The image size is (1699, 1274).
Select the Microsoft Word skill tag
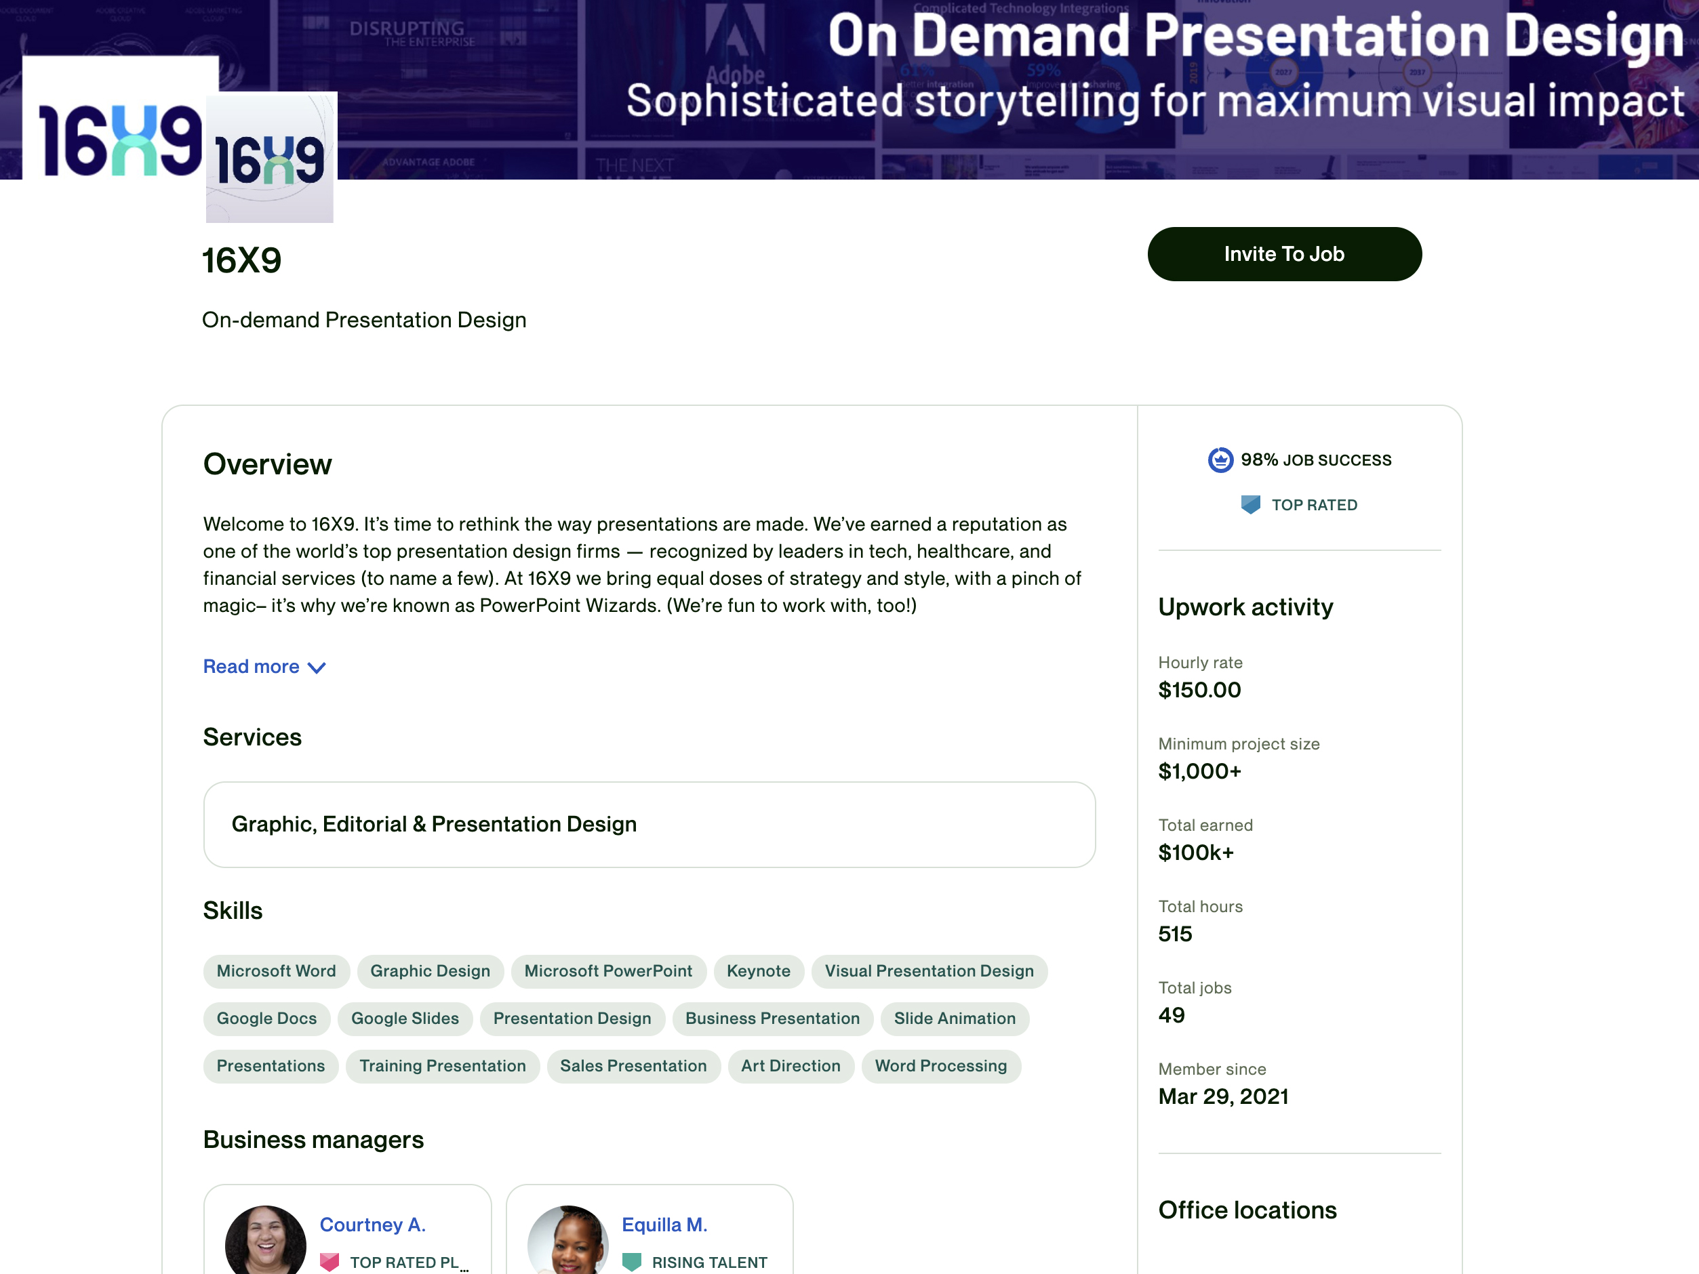tap(277, 972)
